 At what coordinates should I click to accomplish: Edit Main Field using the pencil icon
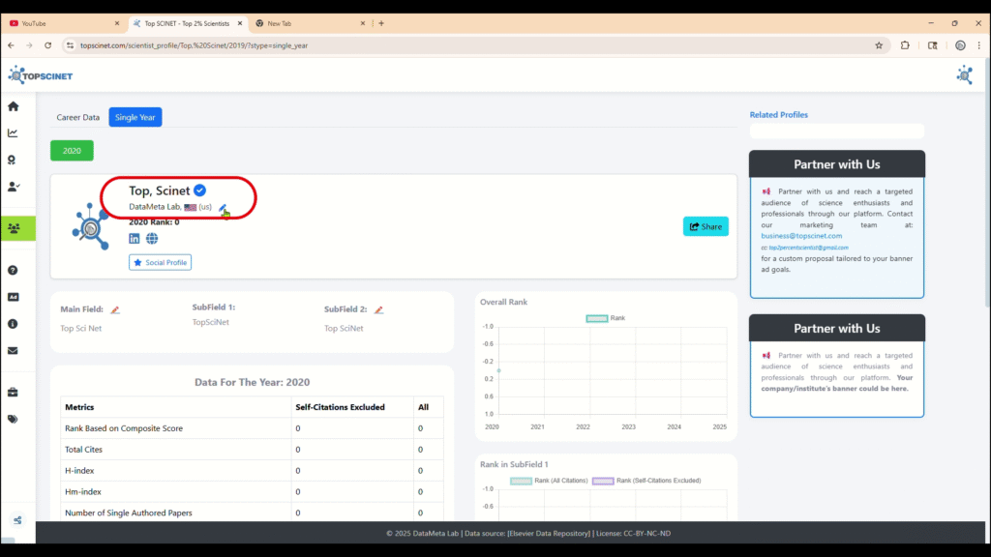point(115,309)
